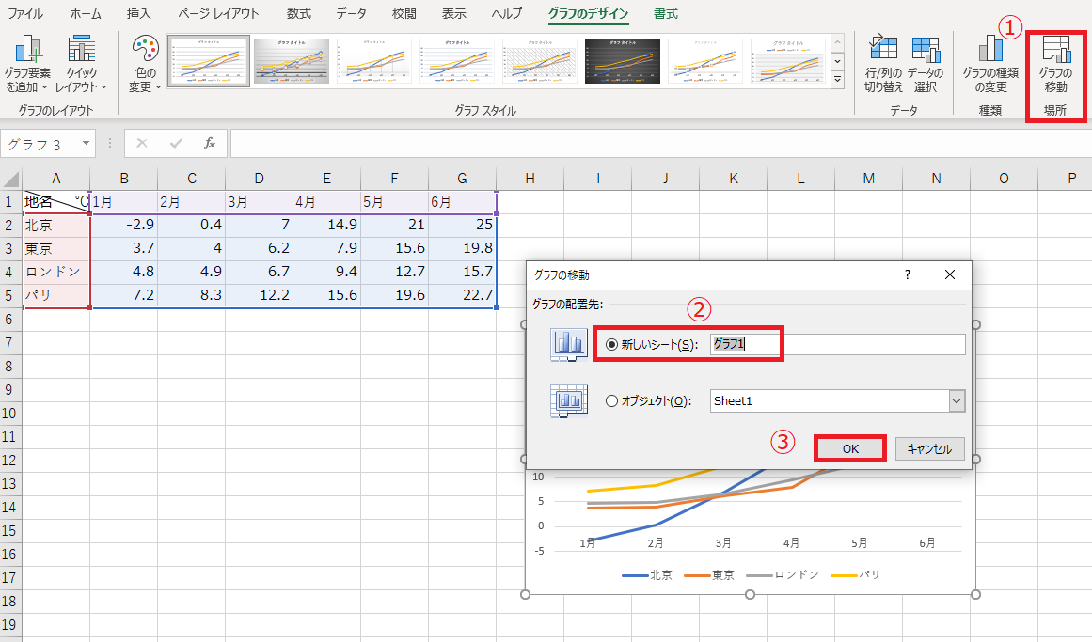1092x642 pixels.
Task: Click 行/列の切り替え icon
Action: [x=883, y=64]
